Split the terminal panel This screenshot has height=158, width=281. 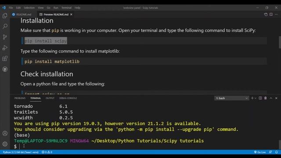pyautogui.click(x=260, y=98)
